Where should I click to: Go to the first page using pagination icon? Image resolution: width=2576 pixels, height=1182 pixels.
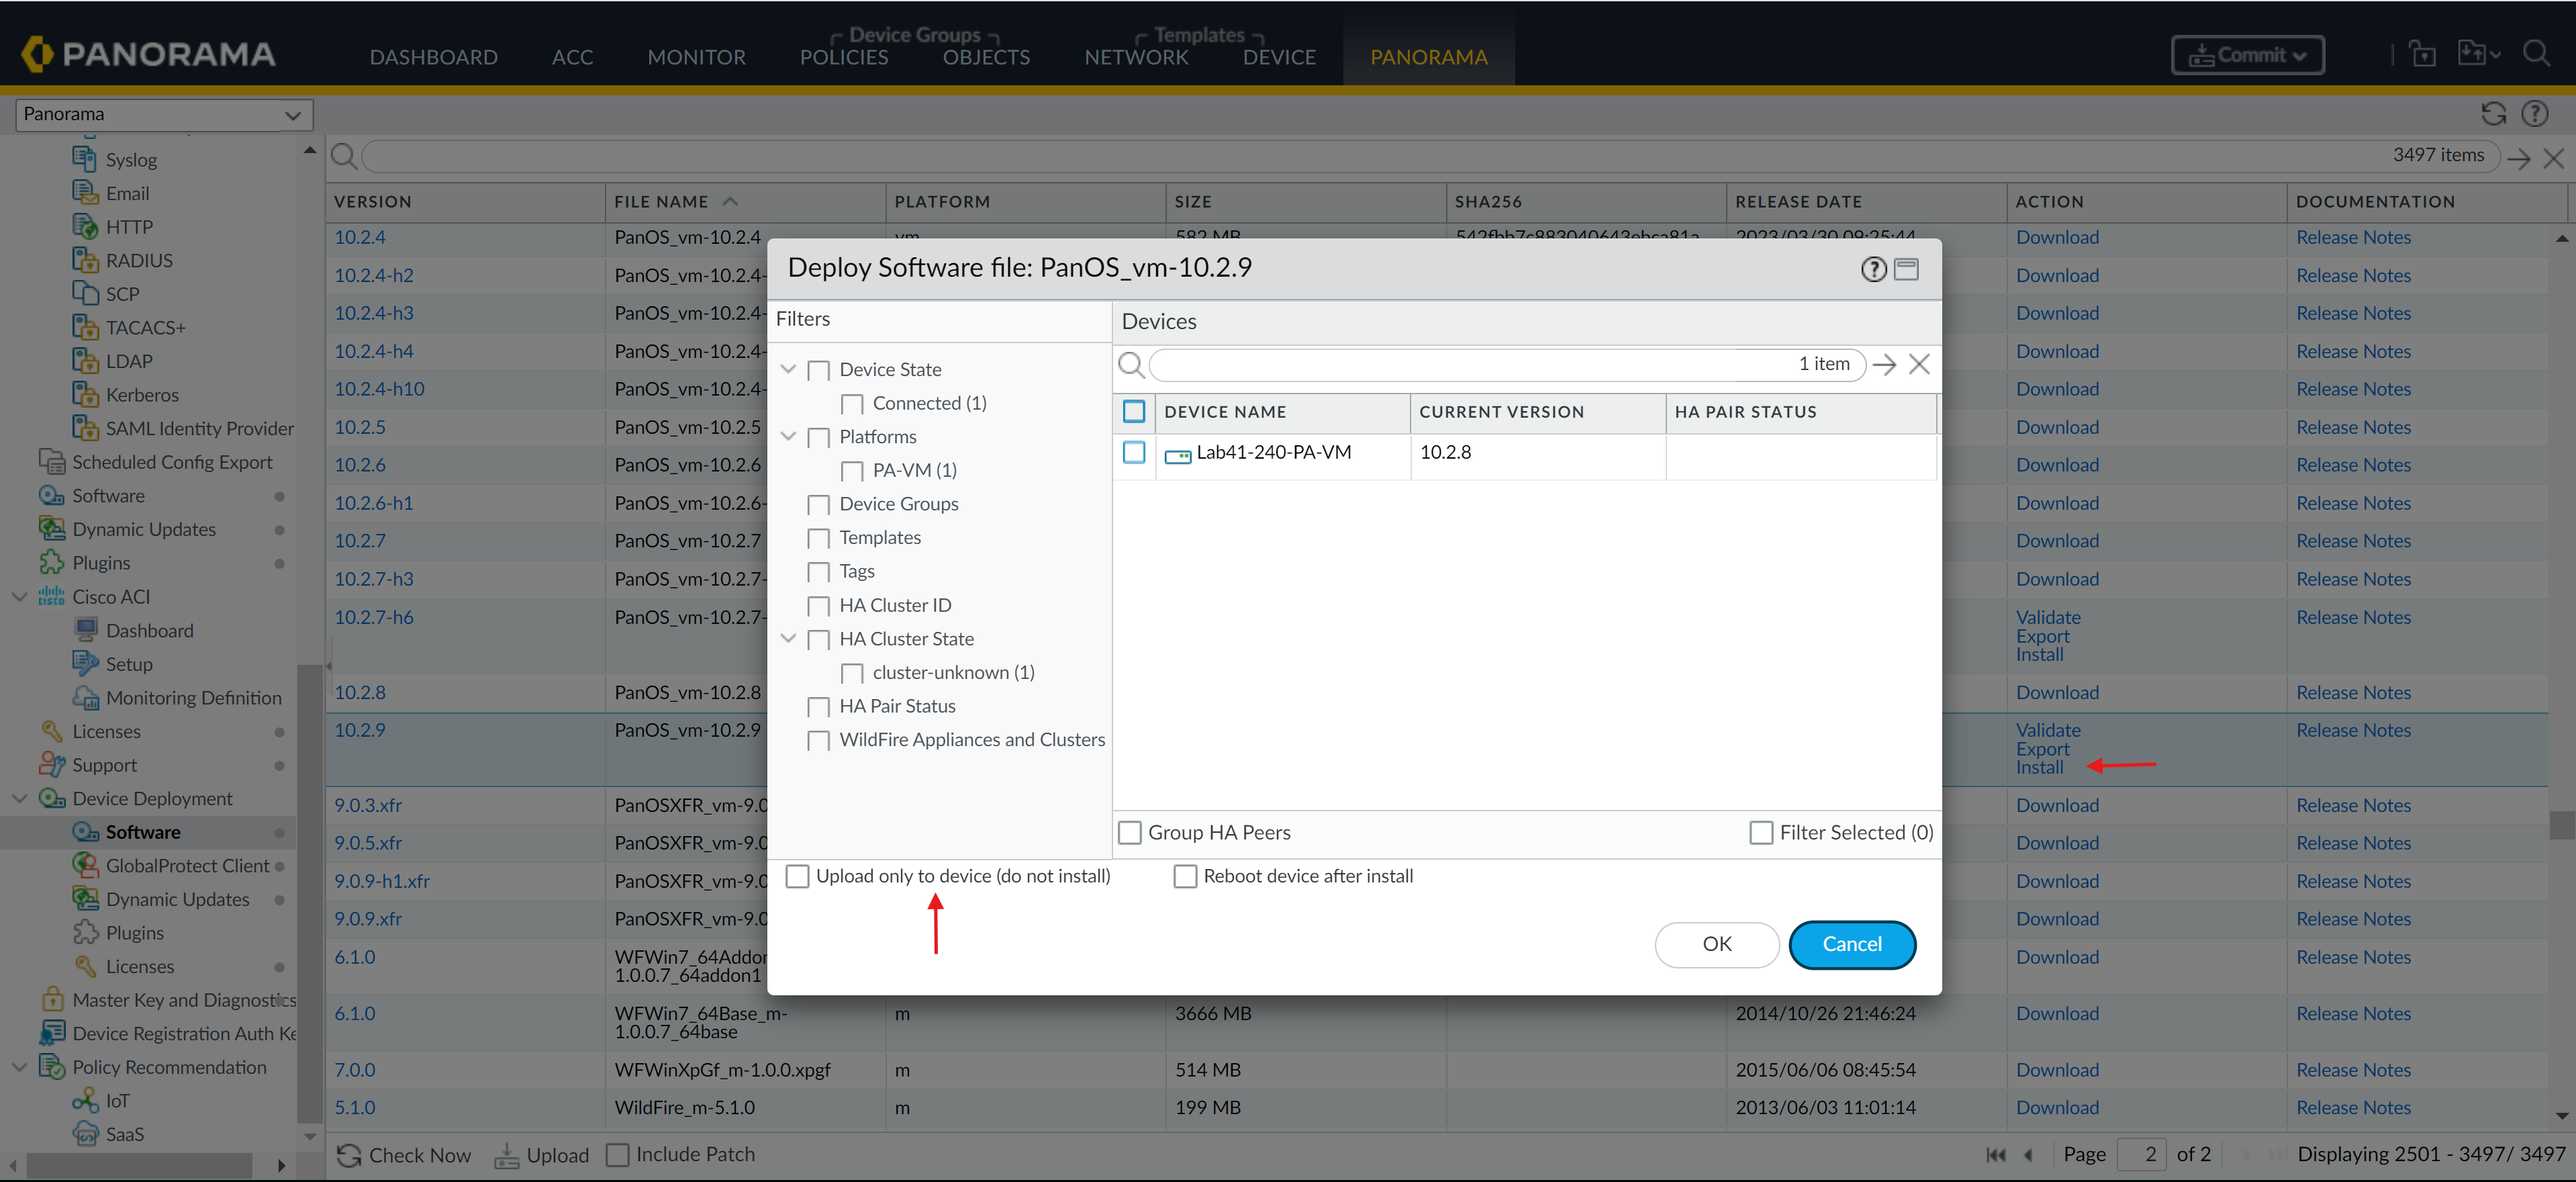pyautogui.click(x=1995, y=1155)
